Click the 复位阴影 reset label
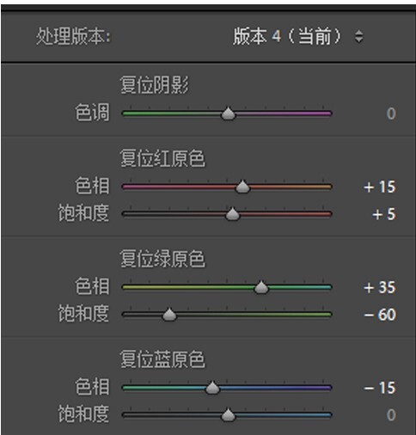This screenshot has width=416, height=435. [x=154, y=85]
